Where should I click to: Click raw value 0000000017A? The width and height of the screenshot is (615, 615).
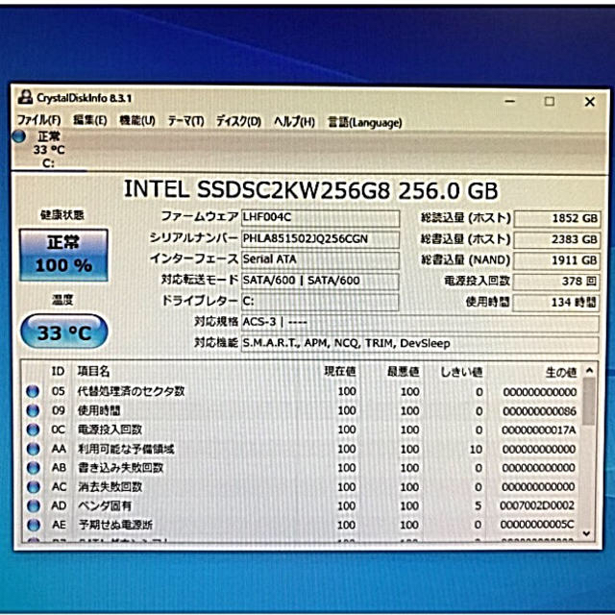(538, 430)
